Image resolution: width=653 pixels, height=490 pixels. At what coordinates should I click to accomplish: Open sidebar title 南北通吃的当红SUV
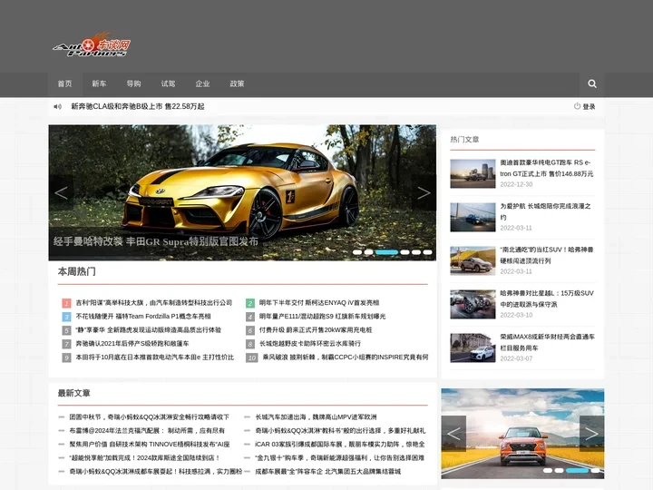tap(547, 255)
